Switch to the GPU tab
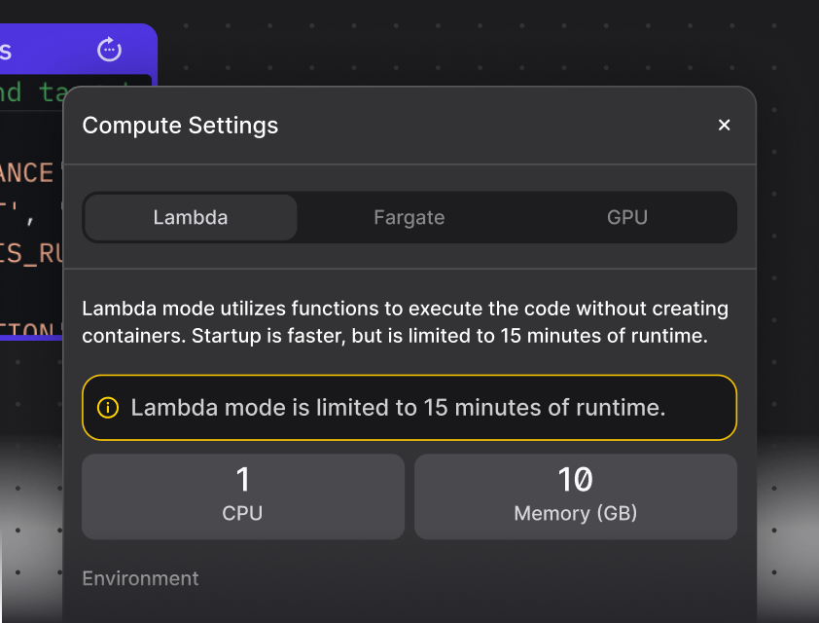Image resolution: width=819 pixels, height=623 pixels. (626, 217)
